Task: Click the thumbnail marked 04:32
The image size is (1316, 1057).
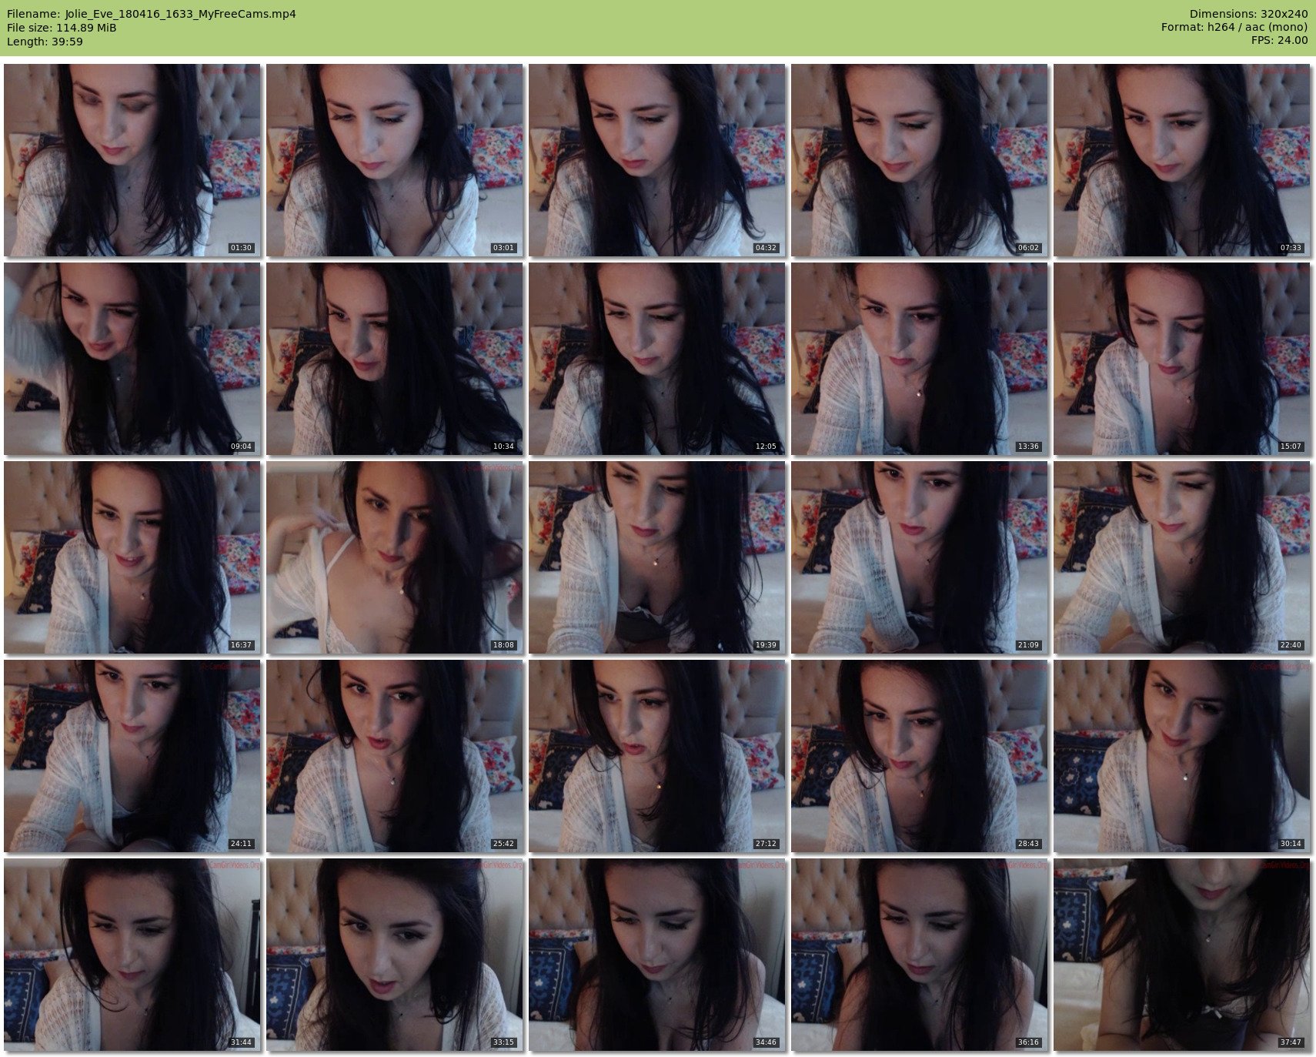Action: pyautogui.click(x=657, y=160)
